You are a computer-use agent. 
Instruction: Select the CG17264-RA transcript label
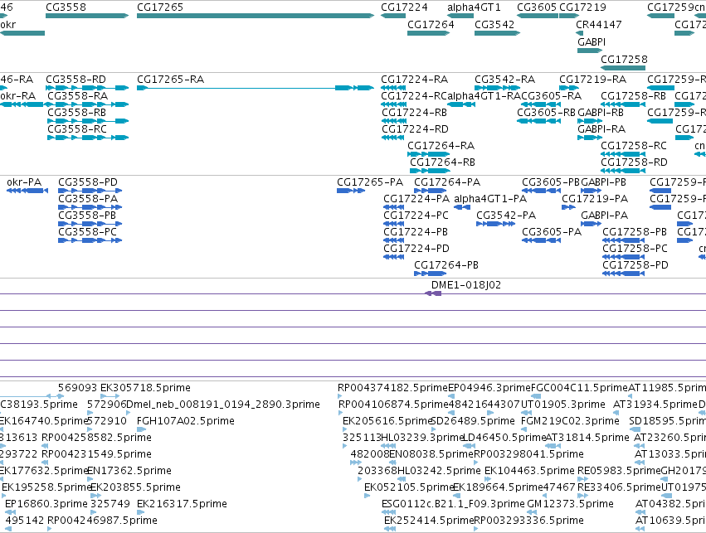(441, 146)
